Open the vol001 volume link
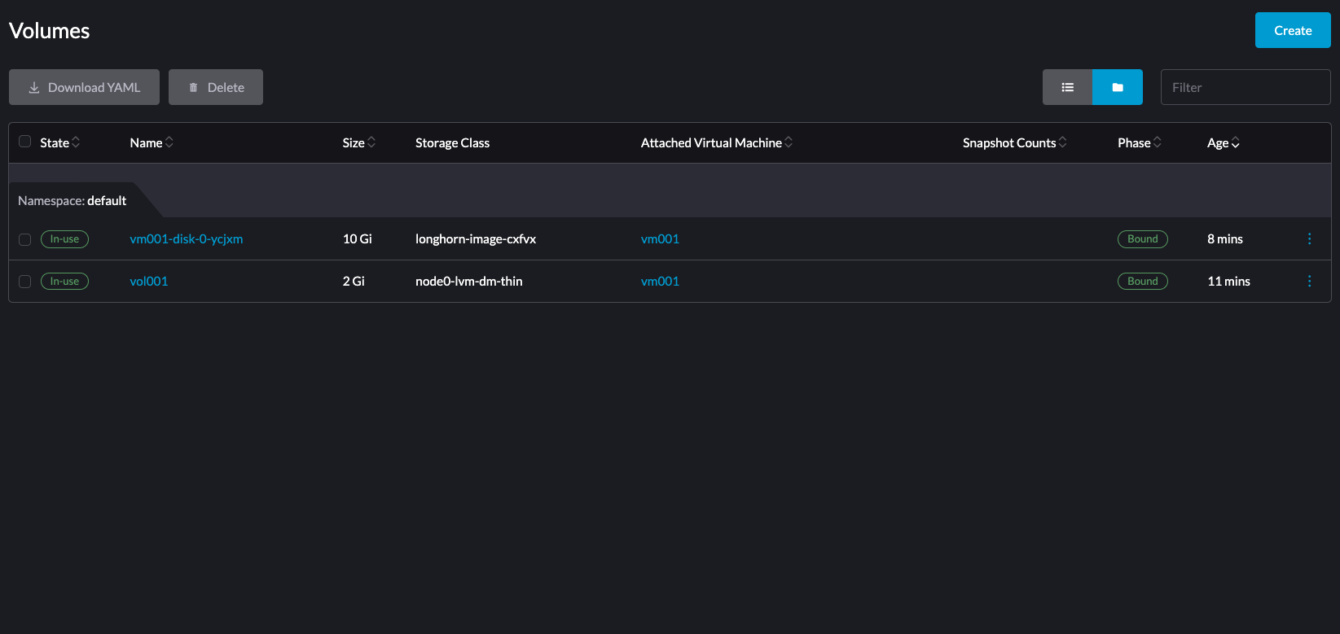The image size is (1340, 634). pos(149,281)
